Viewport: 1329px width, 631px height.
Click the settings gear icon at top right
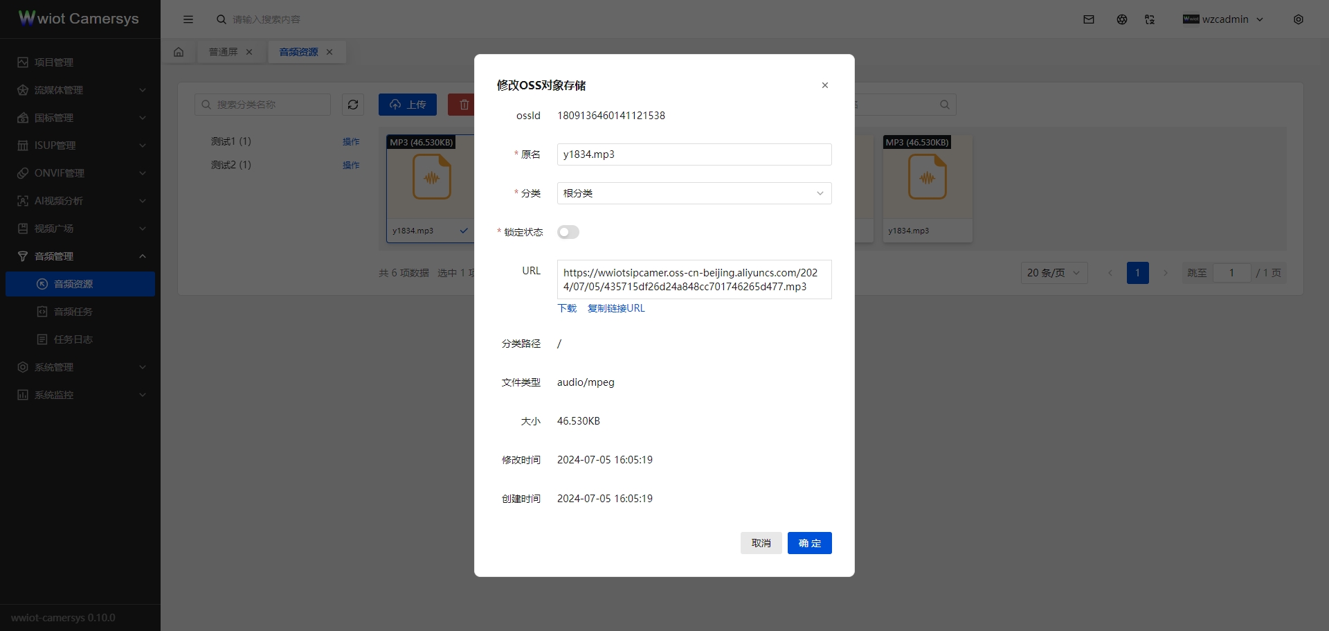click(1299, 19)
